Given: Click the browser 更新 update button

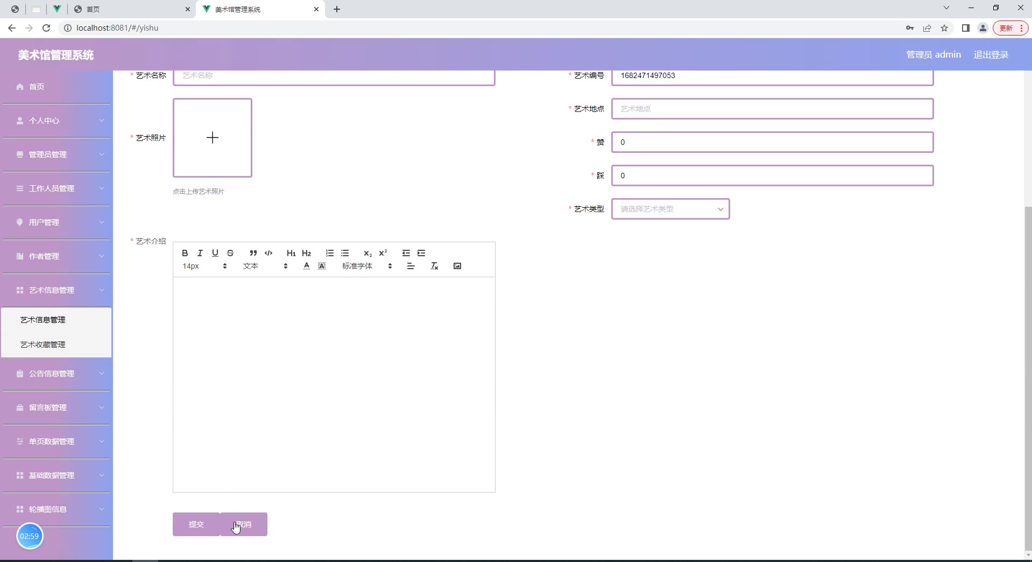Looking at the screenshot, I should pyautogui.click(x=1010, y=28).
